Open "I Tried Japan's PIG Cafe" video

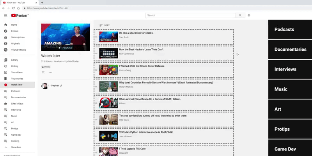click(x=132, y=149)
